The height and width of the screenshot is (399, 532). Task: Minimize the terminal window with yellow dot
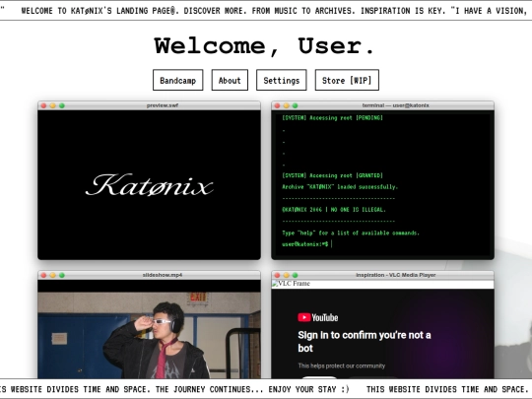pos(286,105)
